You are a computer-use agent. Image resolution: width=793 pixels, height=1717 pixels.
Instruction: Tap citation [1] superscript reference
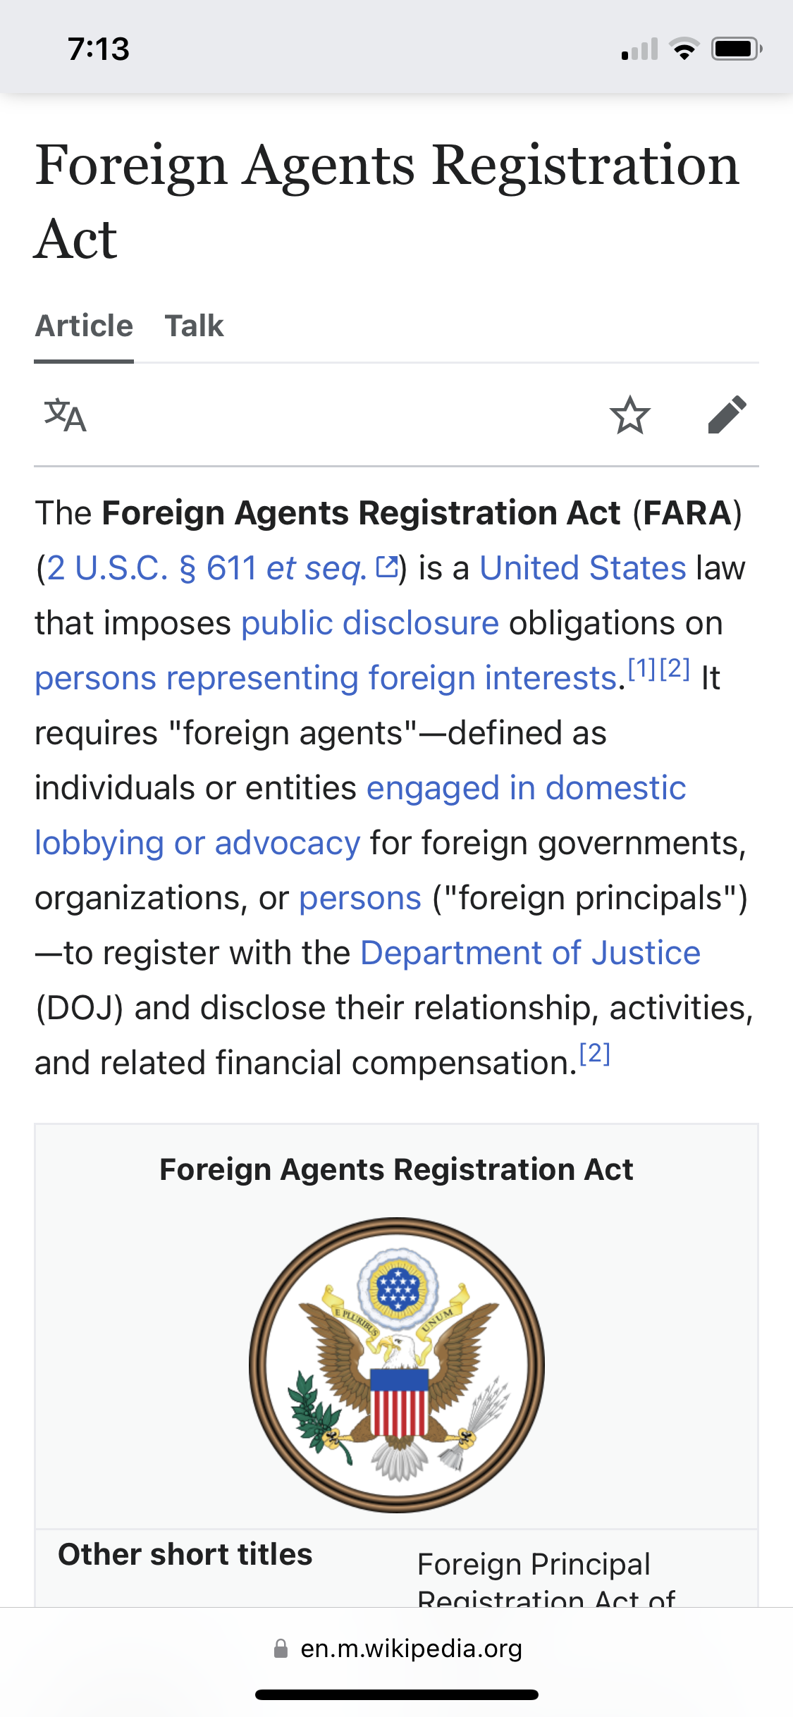[641, 668]
